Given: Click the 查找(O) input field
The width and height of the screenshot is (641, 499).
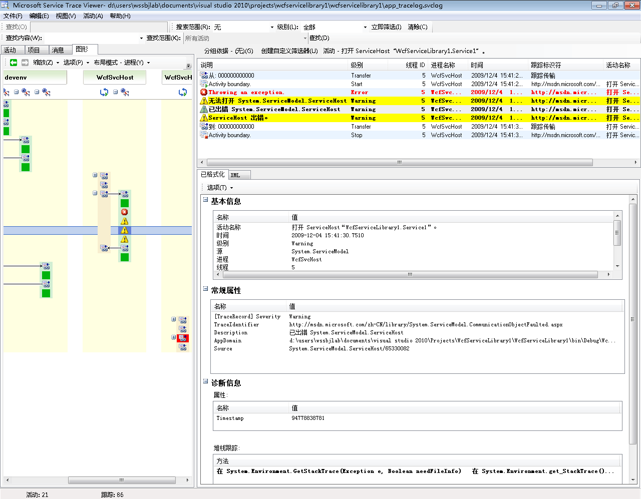Looking at the screenshot, I should pyautogui.click(x=99, y=27).
